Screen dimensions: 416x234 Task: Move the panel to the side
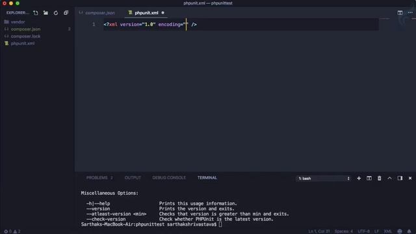pos(400,178)
